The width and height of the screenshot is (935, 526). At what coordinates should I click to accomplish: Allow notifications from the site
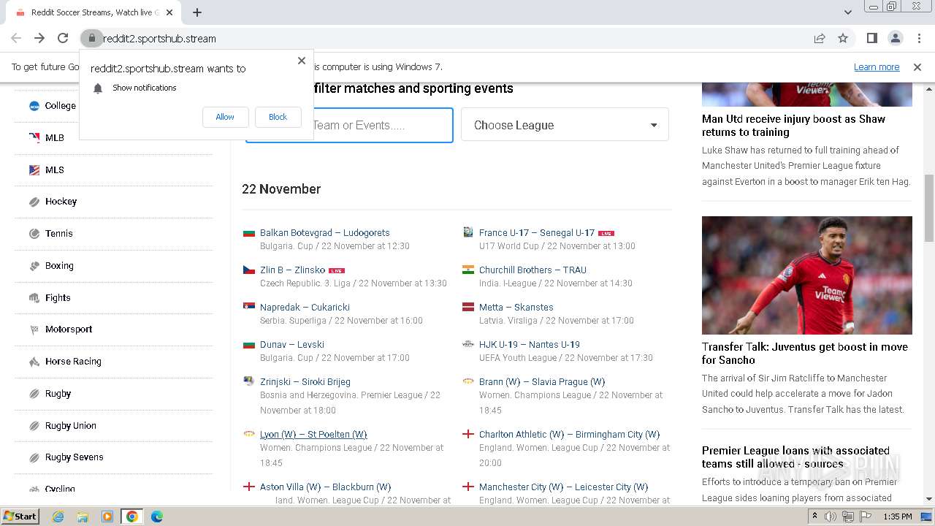(x=225, y=117)
